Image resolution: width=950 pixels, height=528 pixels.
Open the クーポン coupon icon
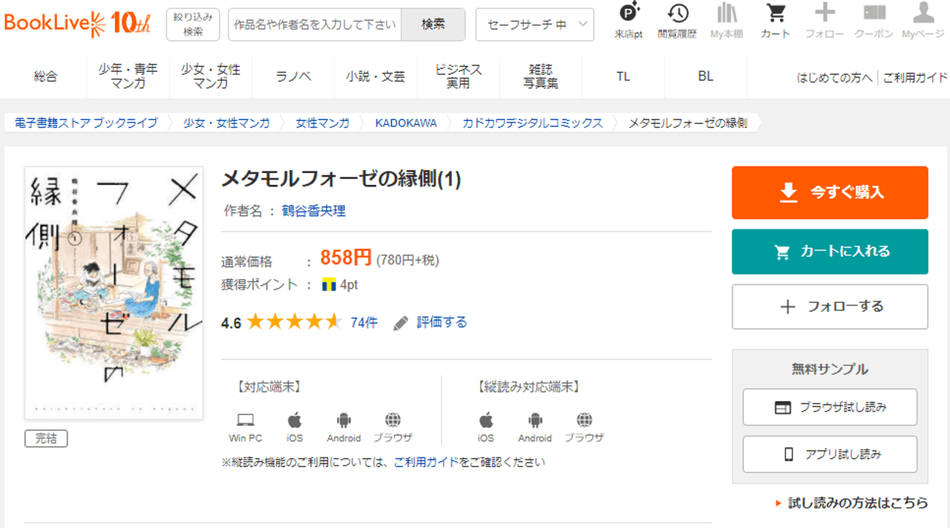pyautogui.click(x=874, y=15)
